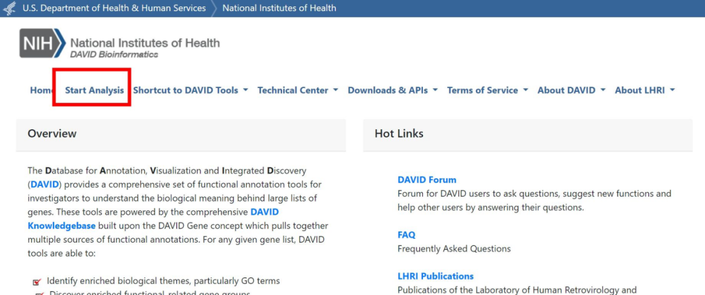705x295 pixels.
Task: Expand Shortcut to DAVID Tools dropdown
Action: coord(191,90)
